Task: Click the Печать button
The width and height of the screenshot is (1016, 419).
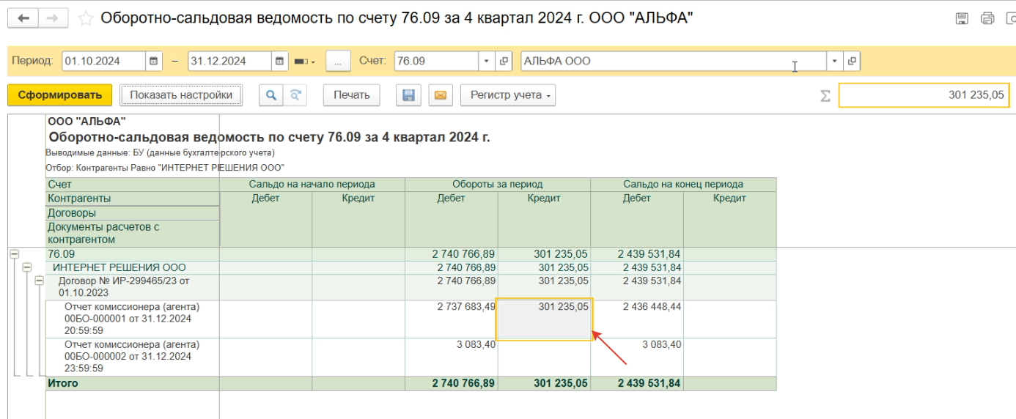Action: pos(352,95)
